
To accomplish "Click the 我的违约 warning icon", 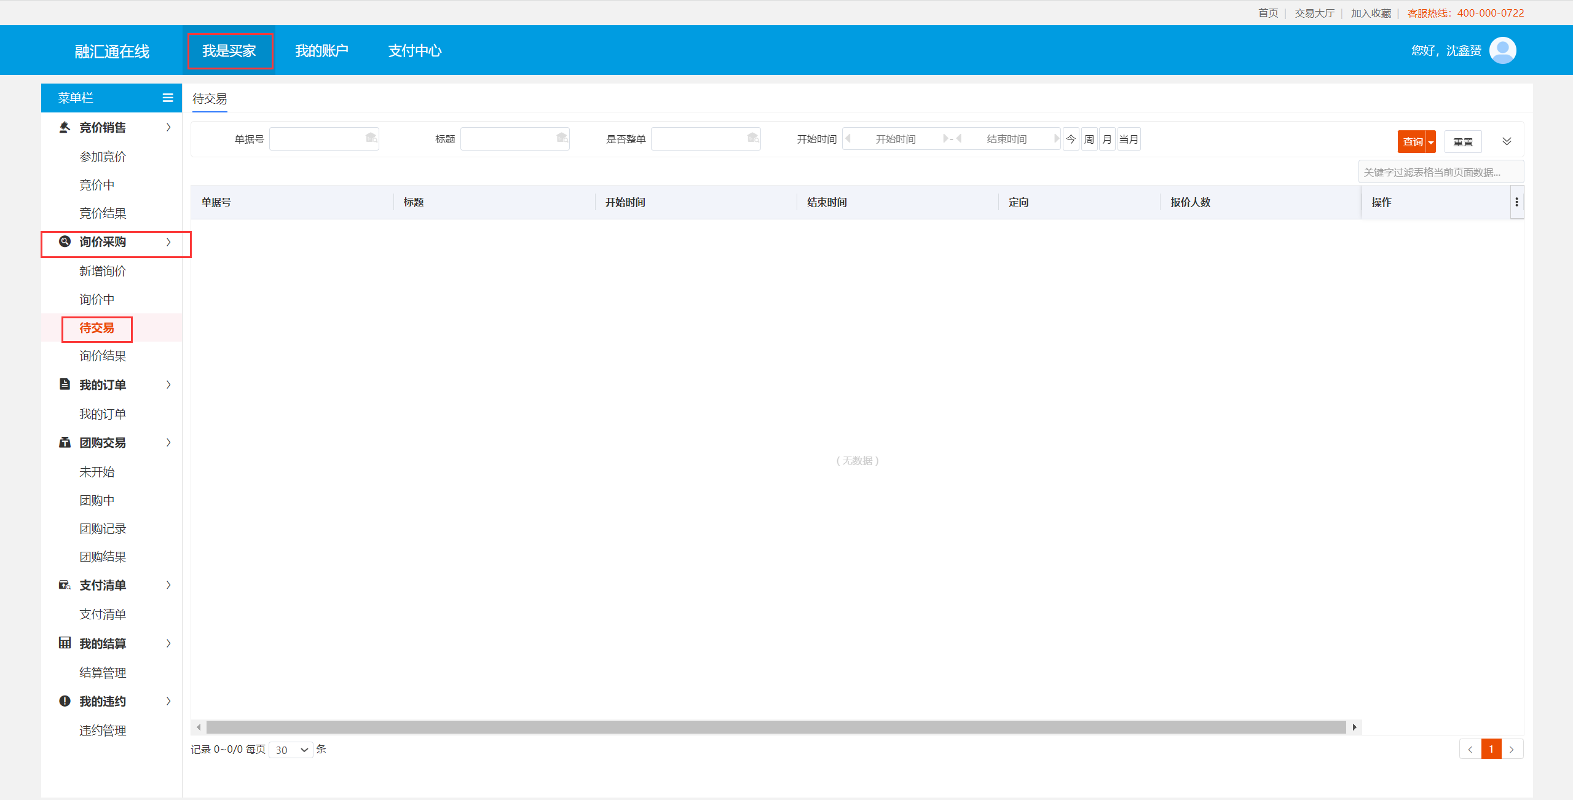I will pyautogui.click(x=65, y=701).
